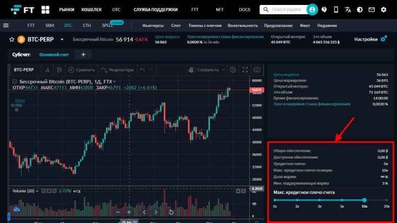The height and width of the screenshot is (223, 397).
Task: Star BTC-PERP as a favorite
Action: 12,40
